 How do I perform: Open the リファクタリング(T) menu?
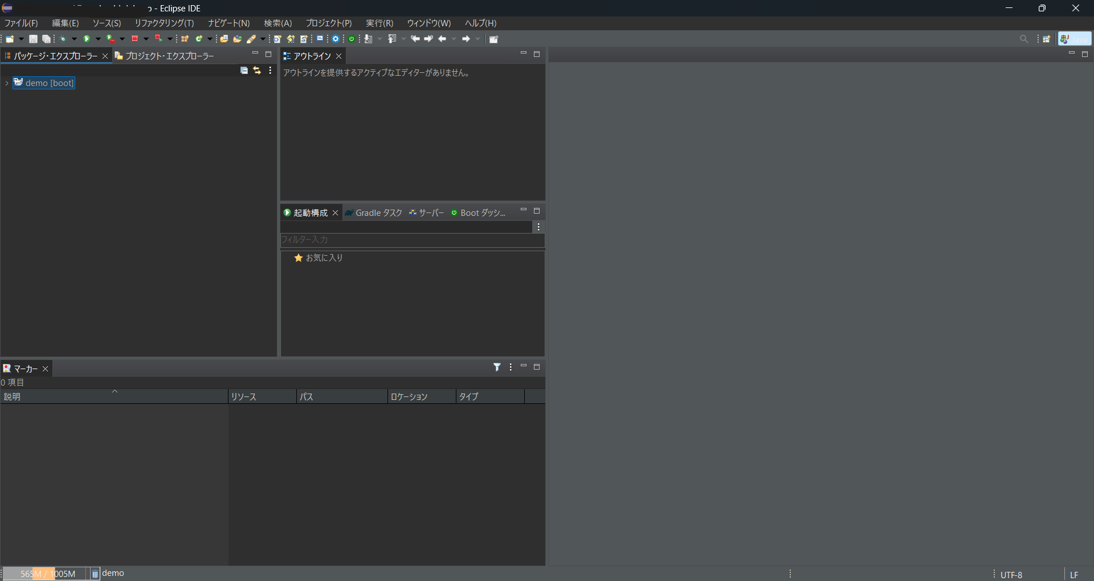pos(164,23)
